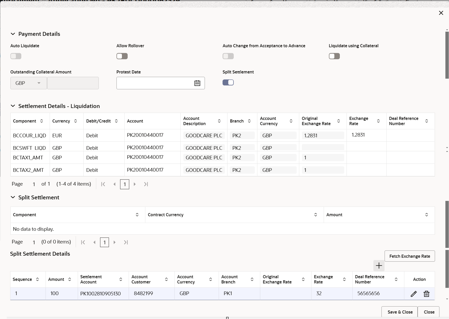449x319 pixels.
Task: Click the Fetch Exchange Rate button
Action: pyautogui.click(x=410, y=256)
